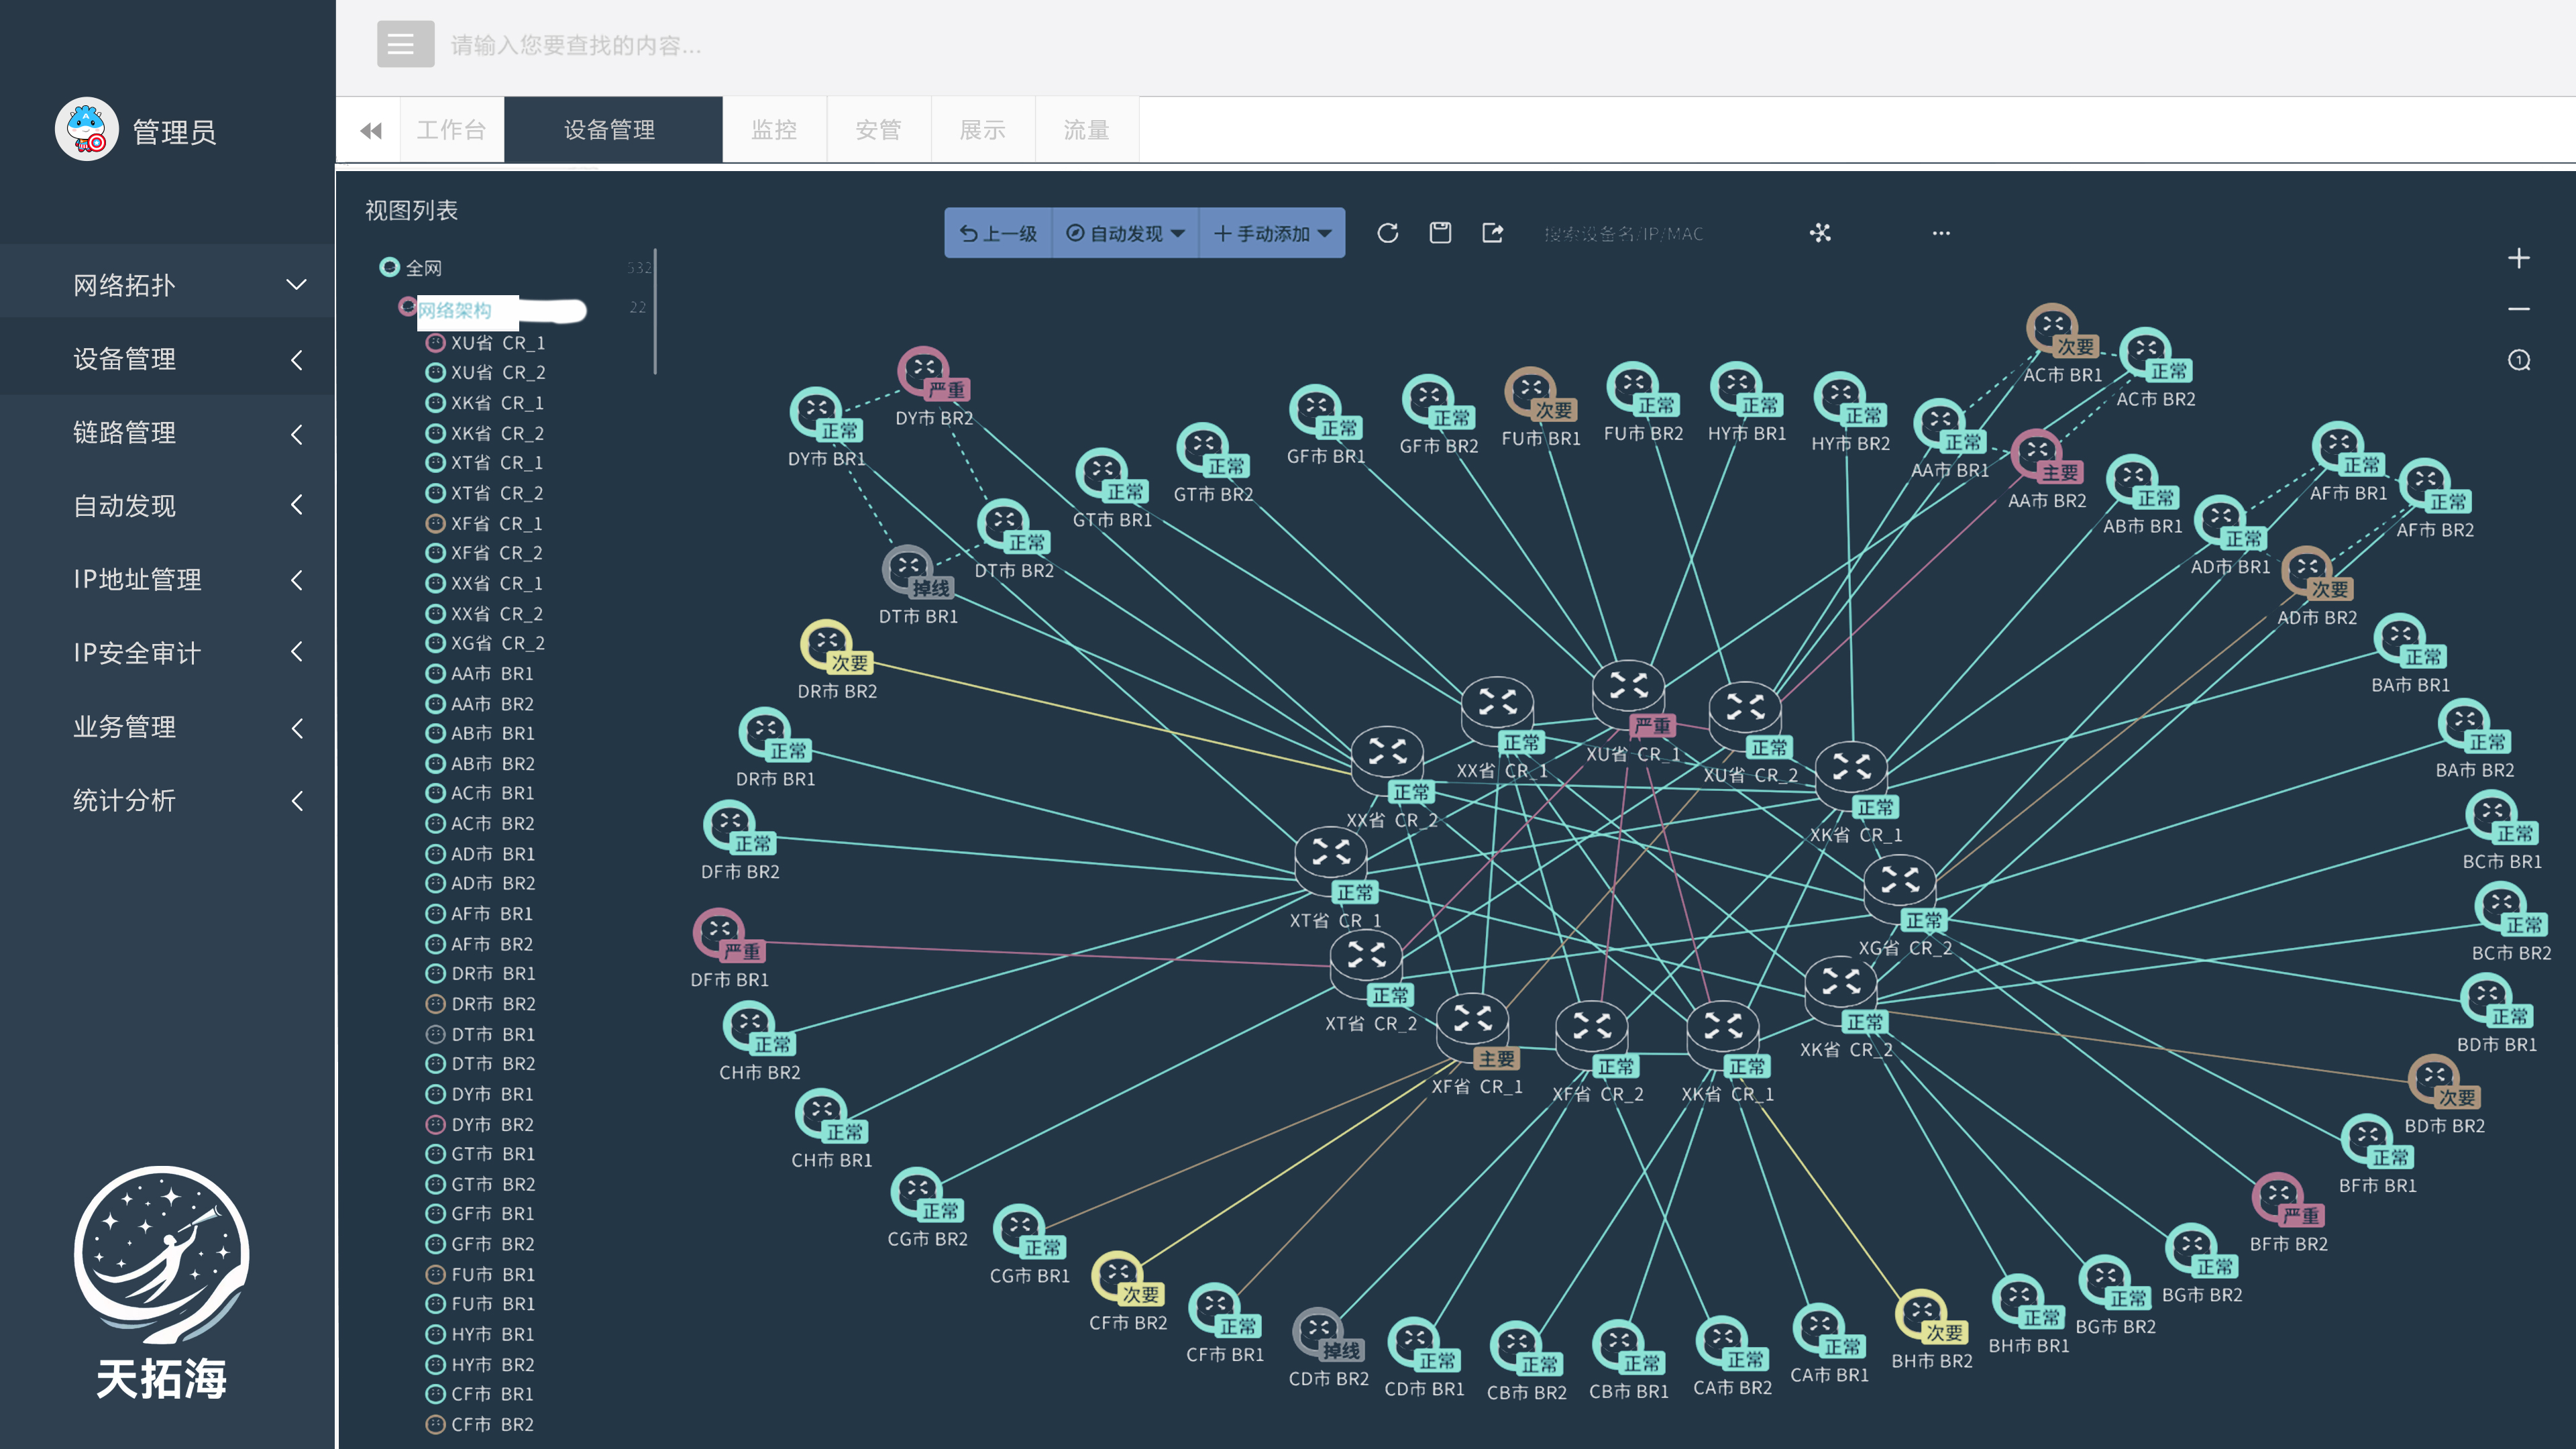Zoom out using the minus icon
The width and height of the screenshot is (2576, 1449).
[x=2518, y=309]
